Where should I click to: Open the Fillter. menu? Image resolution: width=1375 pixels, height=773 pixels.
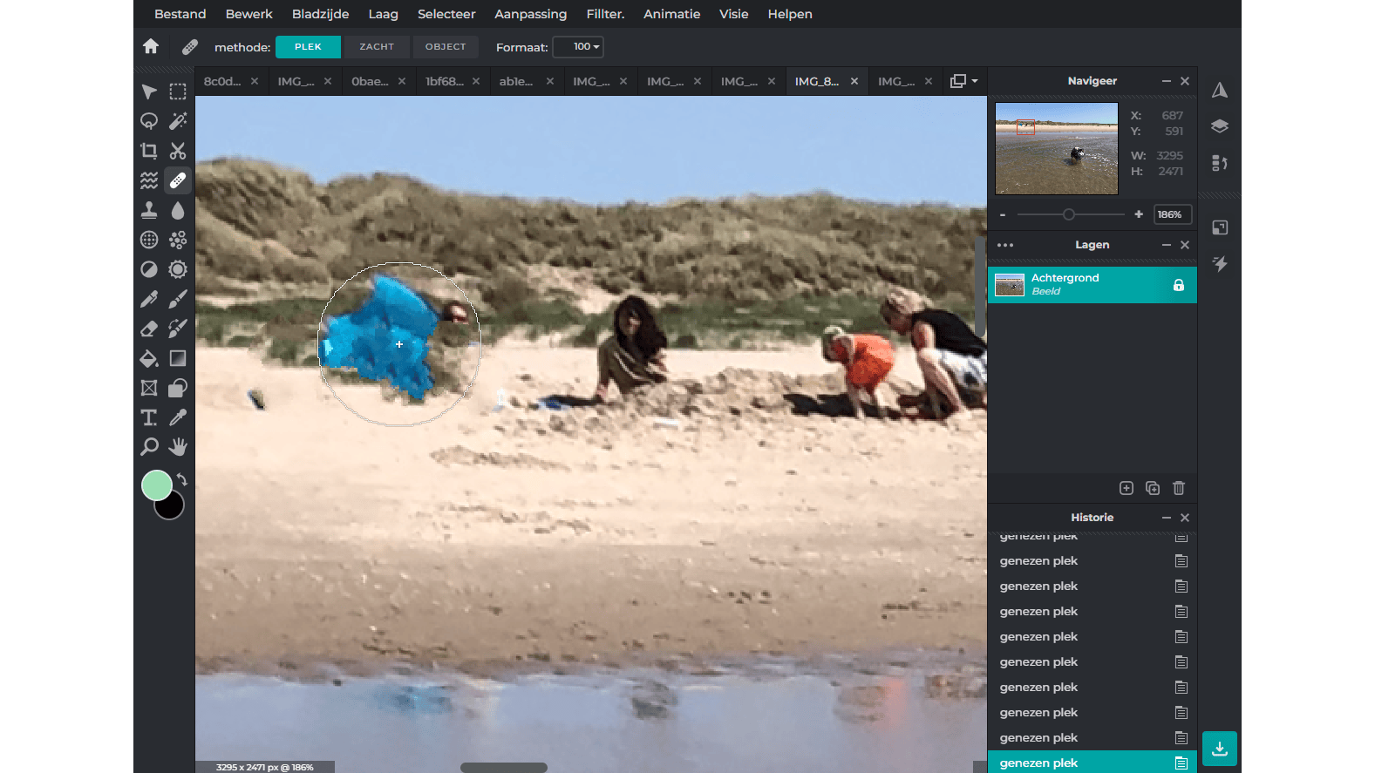[605, 14]
